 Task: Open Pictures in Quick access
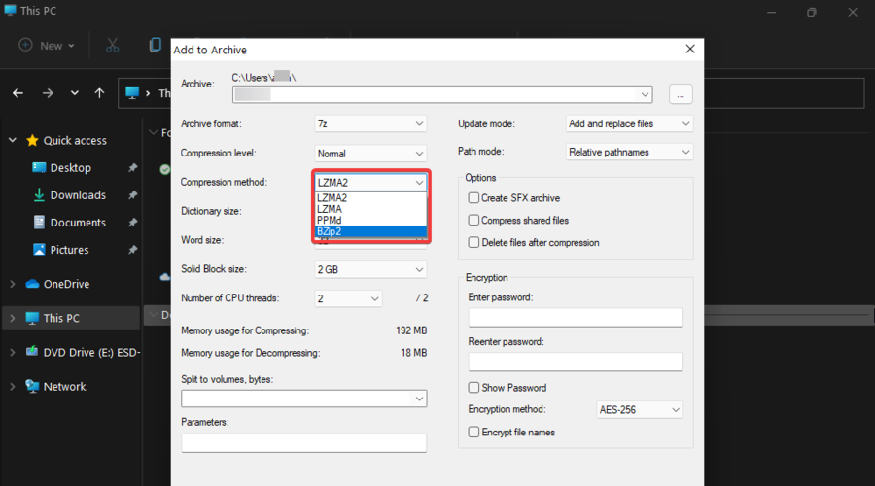pyautogui.click(x=69, y=250)
